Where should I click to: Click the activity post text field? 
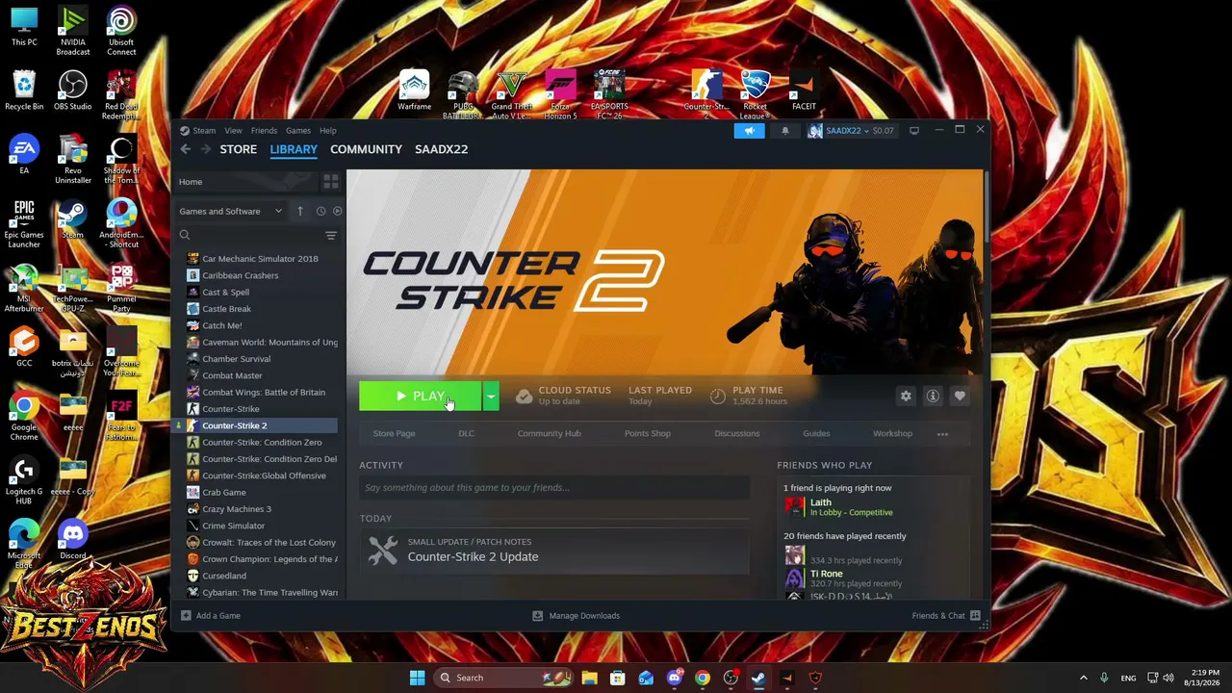(554, 488)
